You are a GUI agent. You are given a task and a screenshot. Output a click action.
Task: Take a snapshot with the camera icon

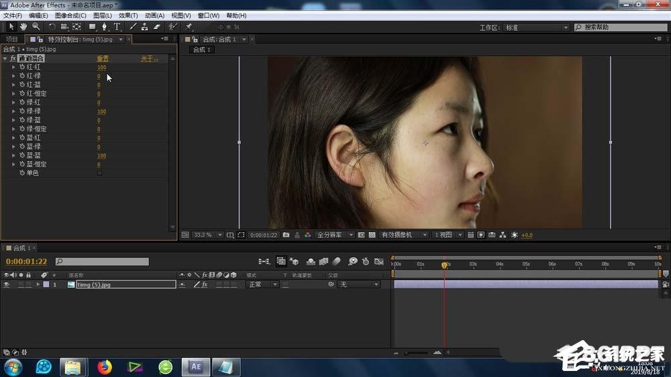pos(287,235)
